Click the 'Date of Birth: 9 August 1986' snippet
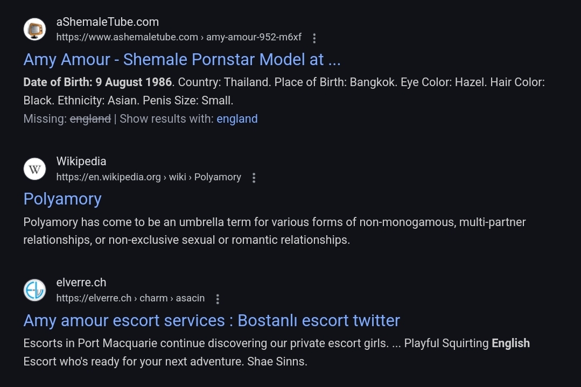This screenshot has height=387, width=581. point(98,82)
